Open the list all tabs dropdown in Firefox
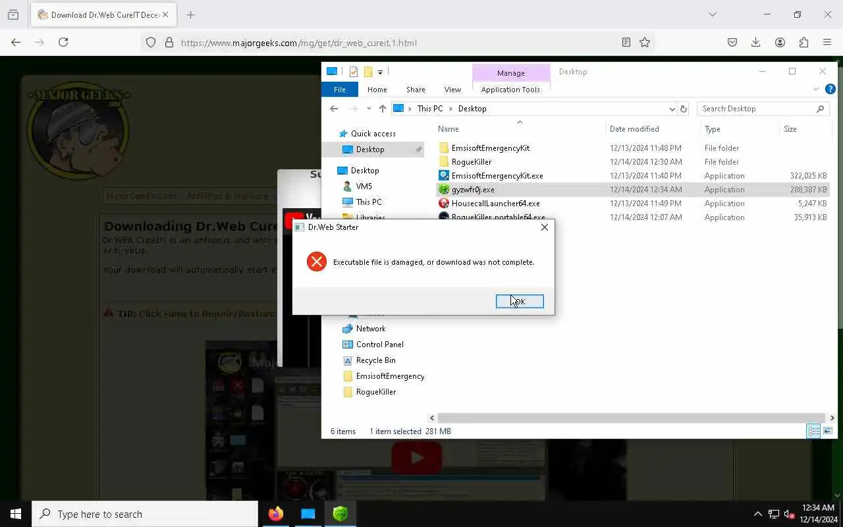Screen dimensions: 843x527 712,14
